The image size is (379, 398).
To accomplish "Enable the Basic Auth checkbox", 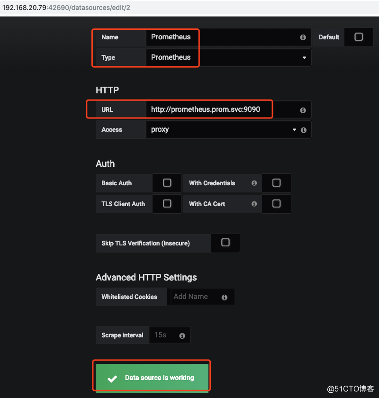I will coord(167,183).
